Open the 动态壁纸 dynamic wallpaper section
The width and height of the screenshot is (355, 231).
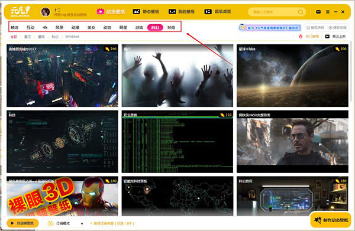pyautogui.click(x=111, y=11)
